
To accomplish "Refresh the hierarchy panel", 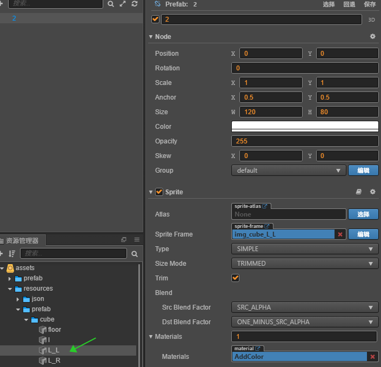I will tap(135, 4).
